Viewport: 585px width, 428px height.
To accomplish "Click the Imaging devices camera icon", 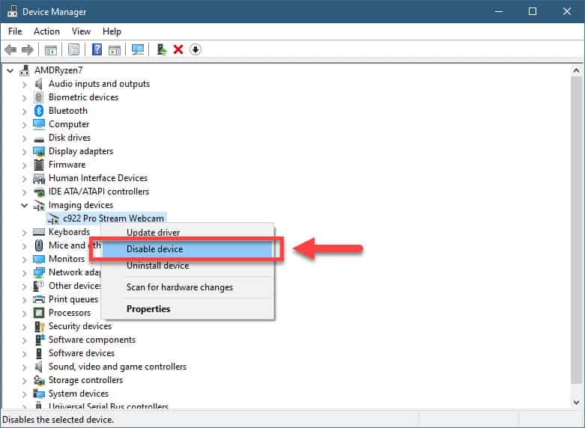I will click(39, 205).
